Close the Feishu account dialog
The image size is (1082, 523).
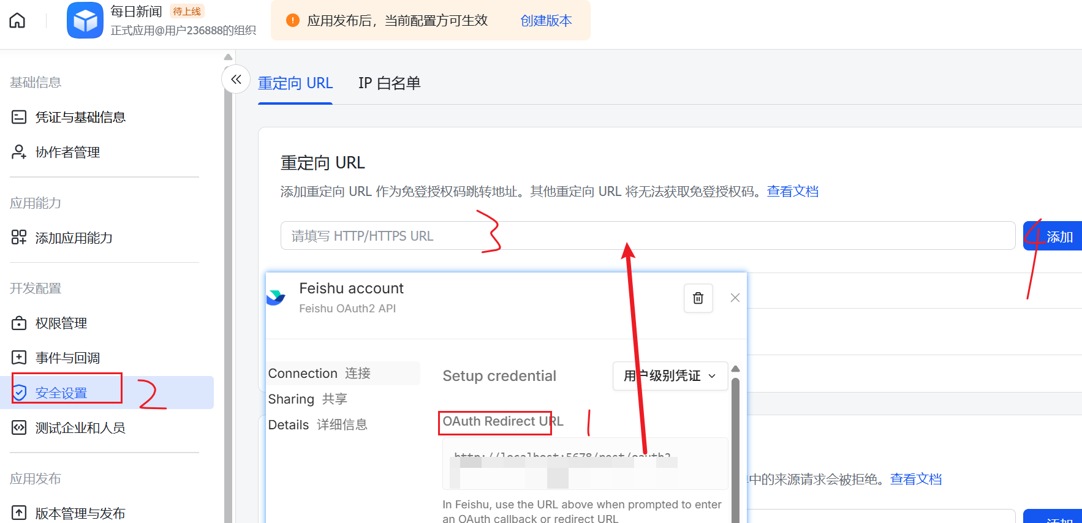(x=735, y=298)
